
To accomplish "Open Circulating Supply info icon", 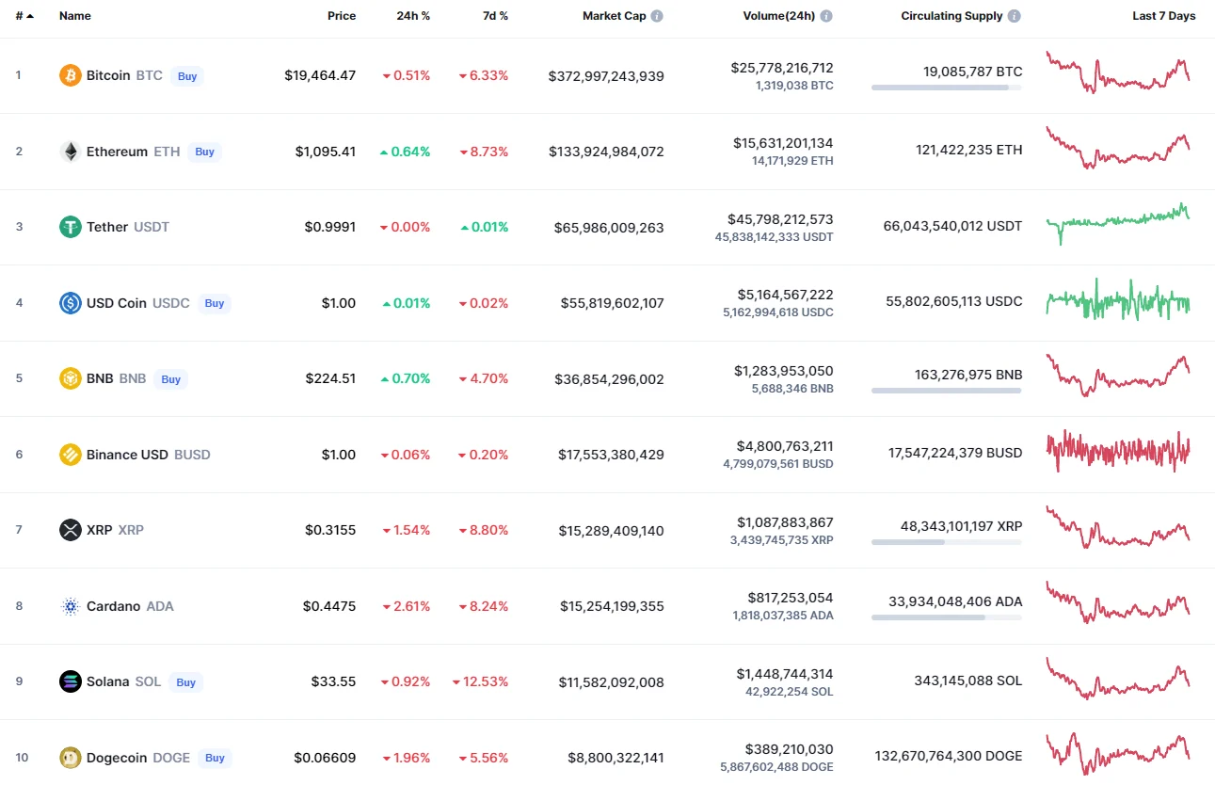I will 1014,16.
